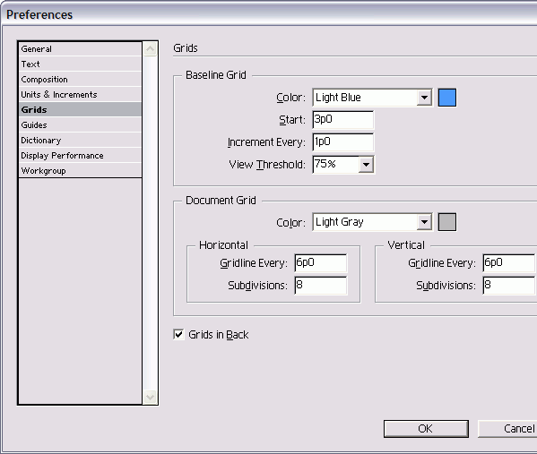Expand the View Threshold dropdown arrow
537x454 pixels.
[366, 165]
